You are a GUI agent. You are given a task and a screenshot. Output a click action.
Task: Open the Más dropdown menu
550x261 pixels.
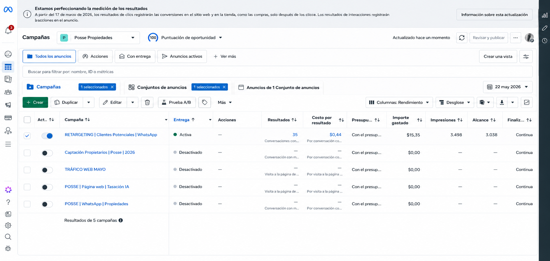(225, 102)
